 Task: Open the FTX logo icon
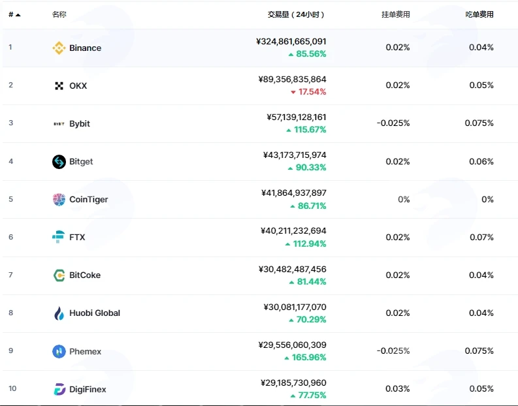click(x=59, y=237)
